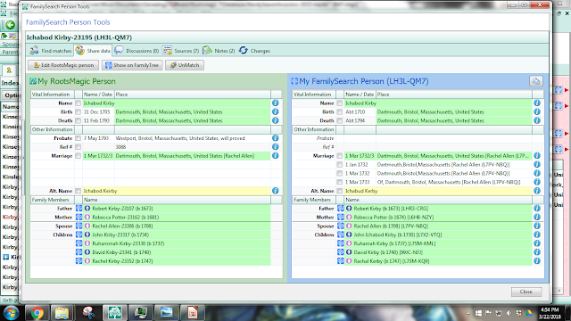This screenshot has height=321, width=571.
Task: Click FamilySearch link icon beside David Kirby-23341
Action: [x=79, y=252]
